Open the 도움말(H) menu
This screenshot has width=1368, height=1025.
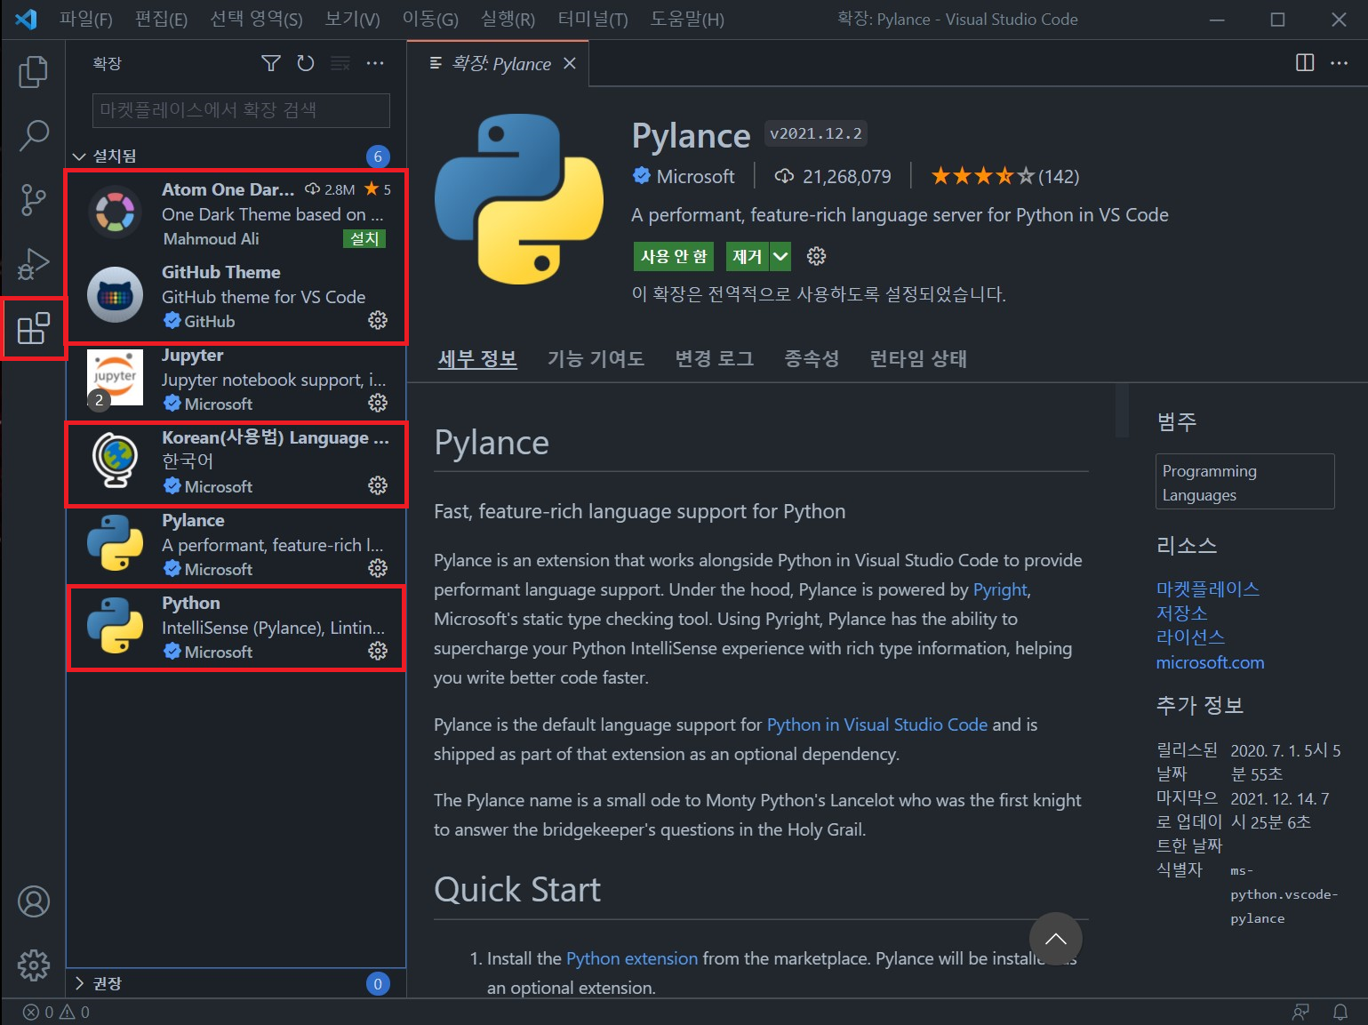[687, 19]
